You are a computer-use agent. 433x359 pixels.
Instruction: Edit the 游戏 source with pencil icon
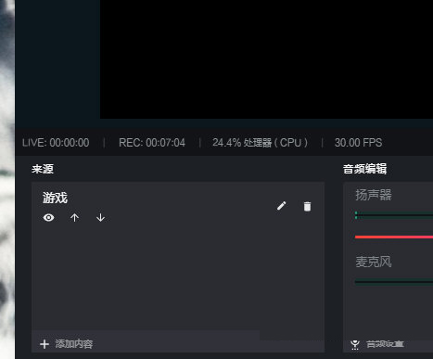click(x=282, y=206)
